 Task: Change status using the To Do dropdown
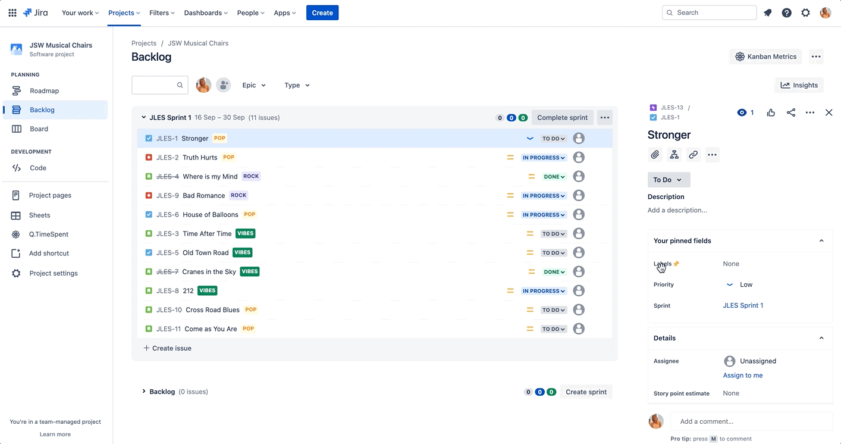(669, 179)
